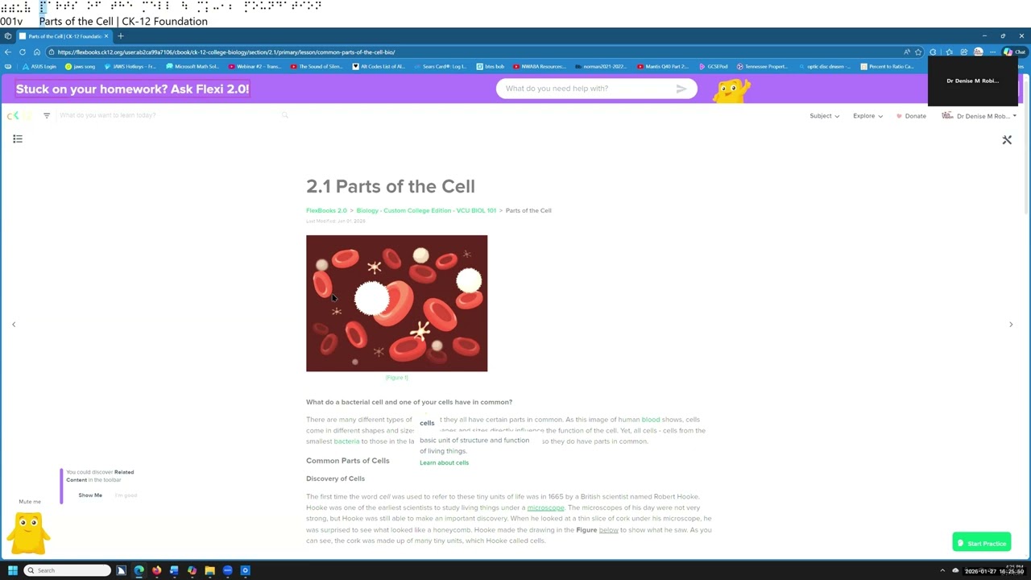1031x580 pixels.
Task: Open a new browser tab
Action: (x=121, y=36)
